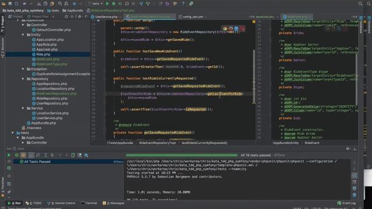
Task: Open the Terminal tool window tab
Action: click(x=89, y=203)
